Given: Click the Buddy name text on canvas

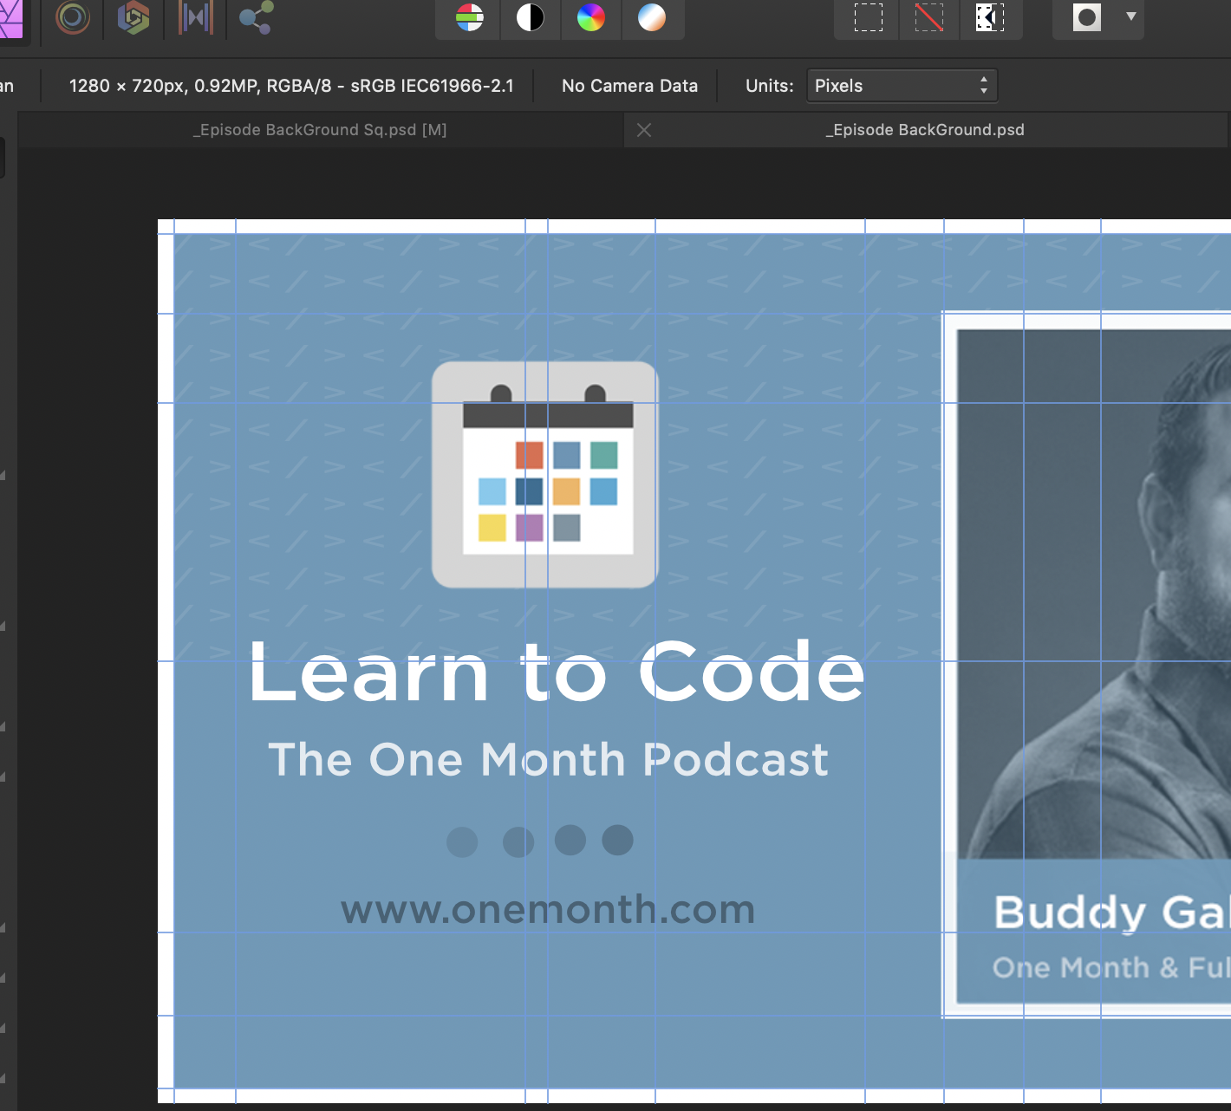Looking at the screenshot, I should pos(1111,913).
